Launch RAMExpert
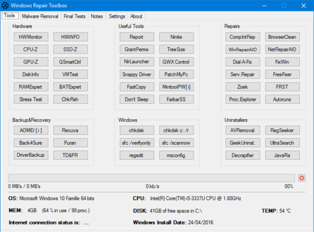314x232 pixels. tap(31, 87)
